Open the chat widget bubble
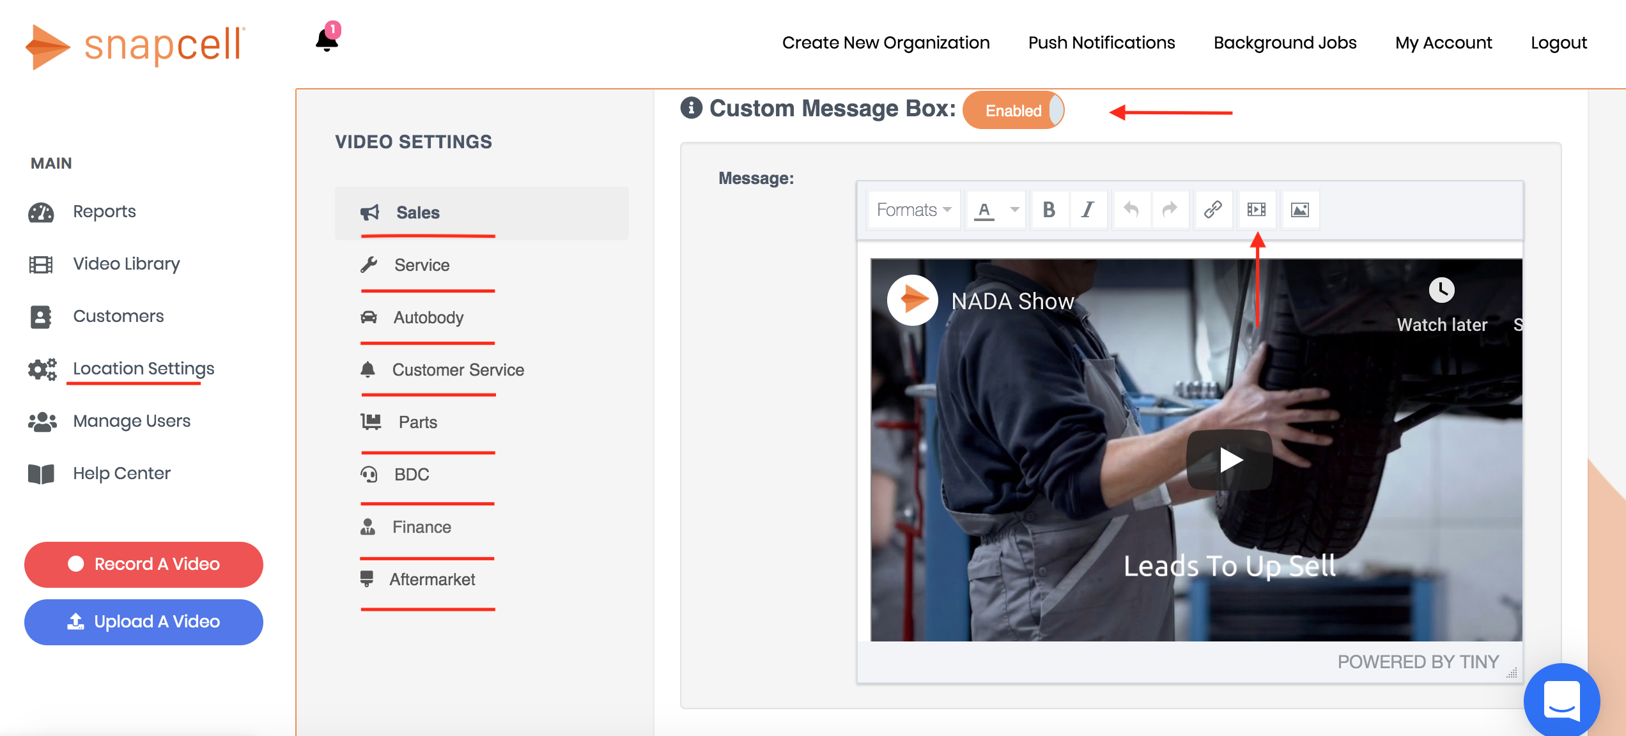Image resolution: width=1626 pixels, height=736 pixels. click(1561, 701)
